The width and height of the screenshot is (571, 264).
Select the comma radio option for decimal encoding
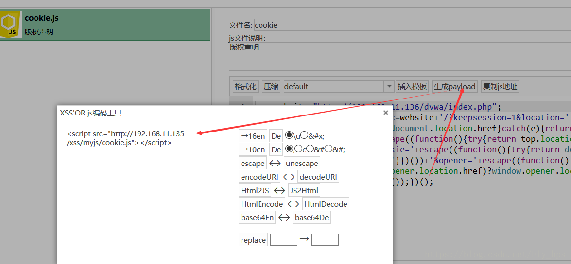tap(289, 148)
